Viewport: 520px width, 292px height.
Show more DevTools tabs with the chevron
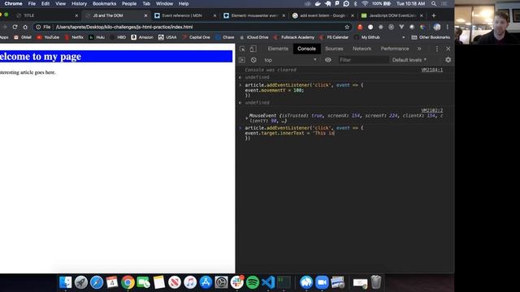[x=419, y=49]
